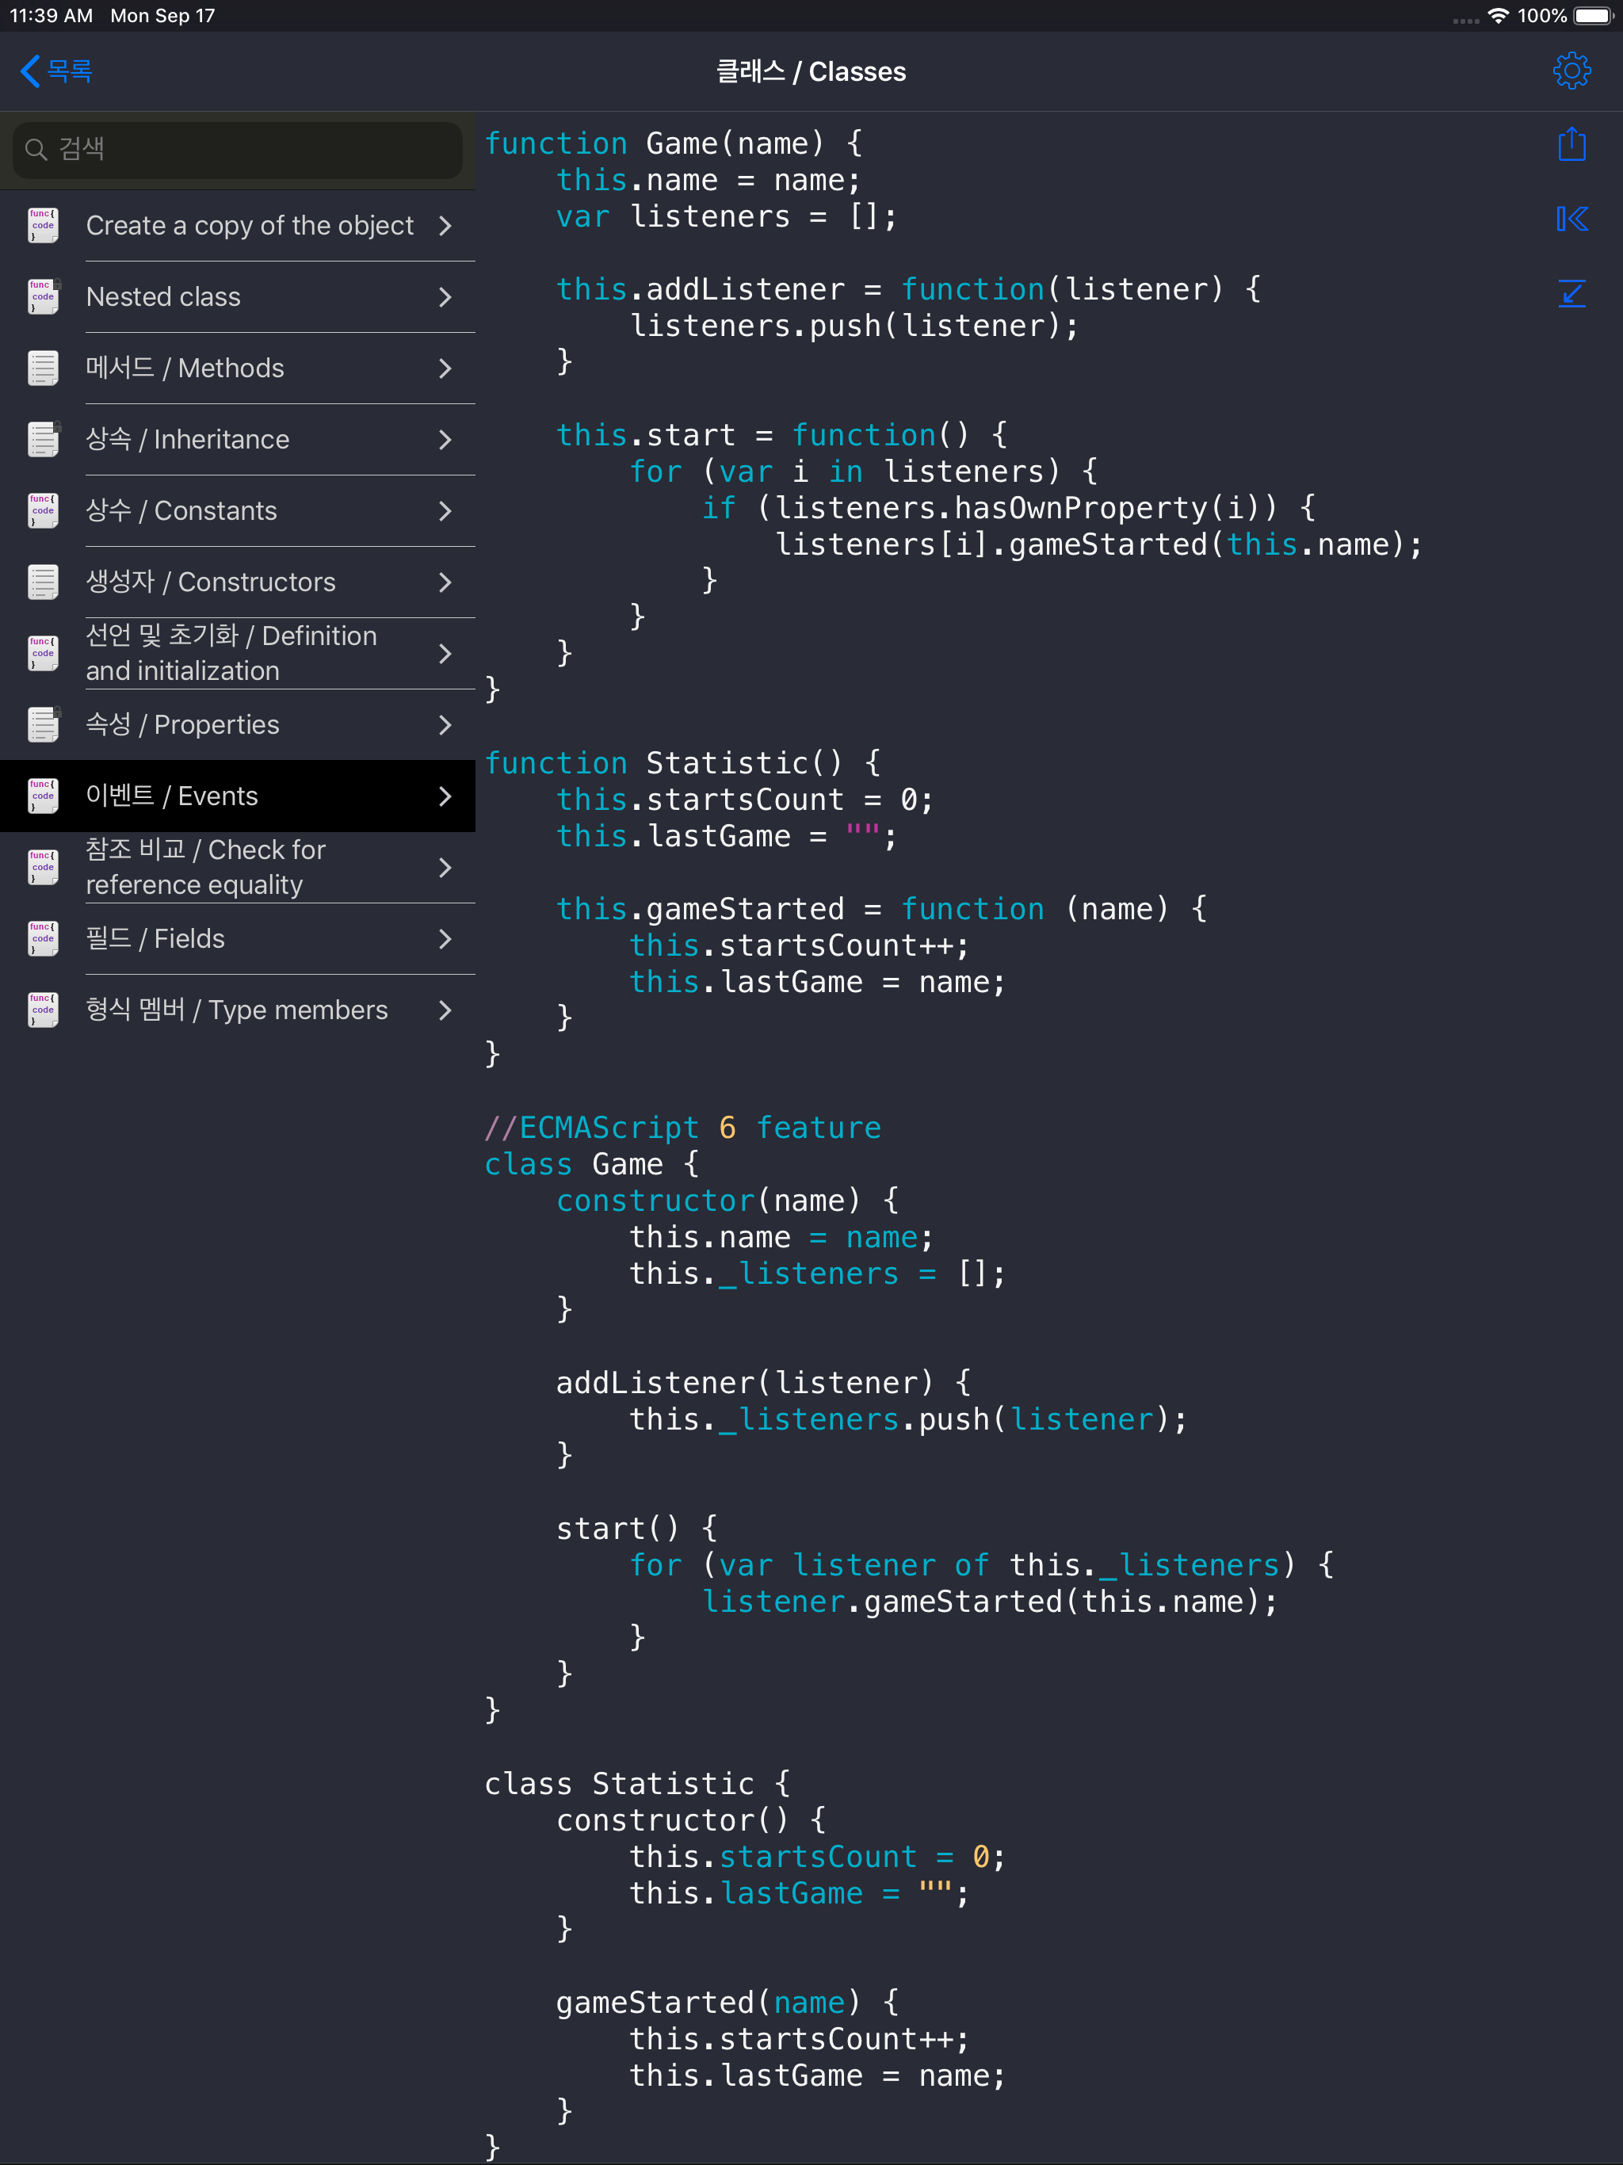The image size is (1623, 2165).
Task: Open the settings gear icon
Action: point(1571,71)
